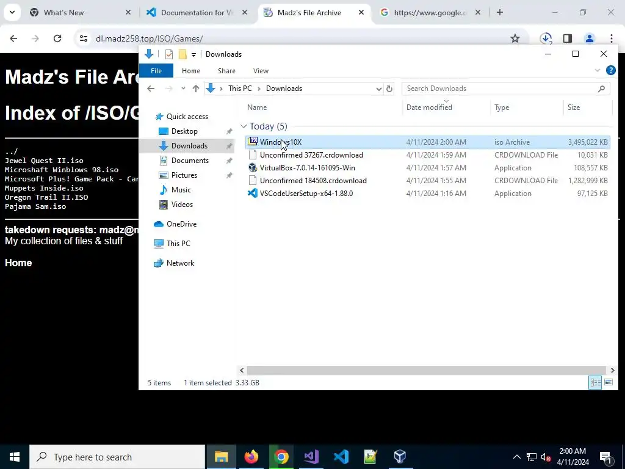Collapse the Today (5) group
The height and width of the screenshot is (469, 625).
tap(244, 126)
